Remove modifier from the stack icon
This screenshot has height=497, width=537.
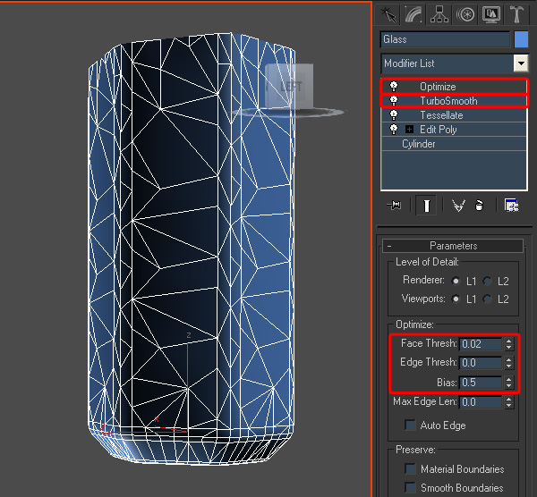(479, 206)
